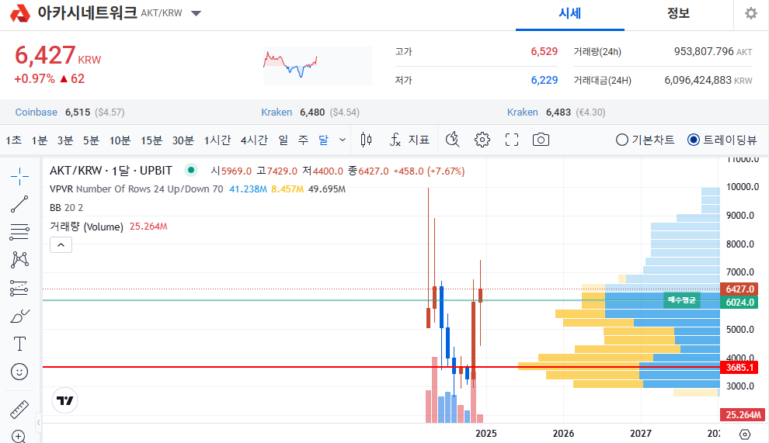Select the ruler measure tool

tap(19, 409)
